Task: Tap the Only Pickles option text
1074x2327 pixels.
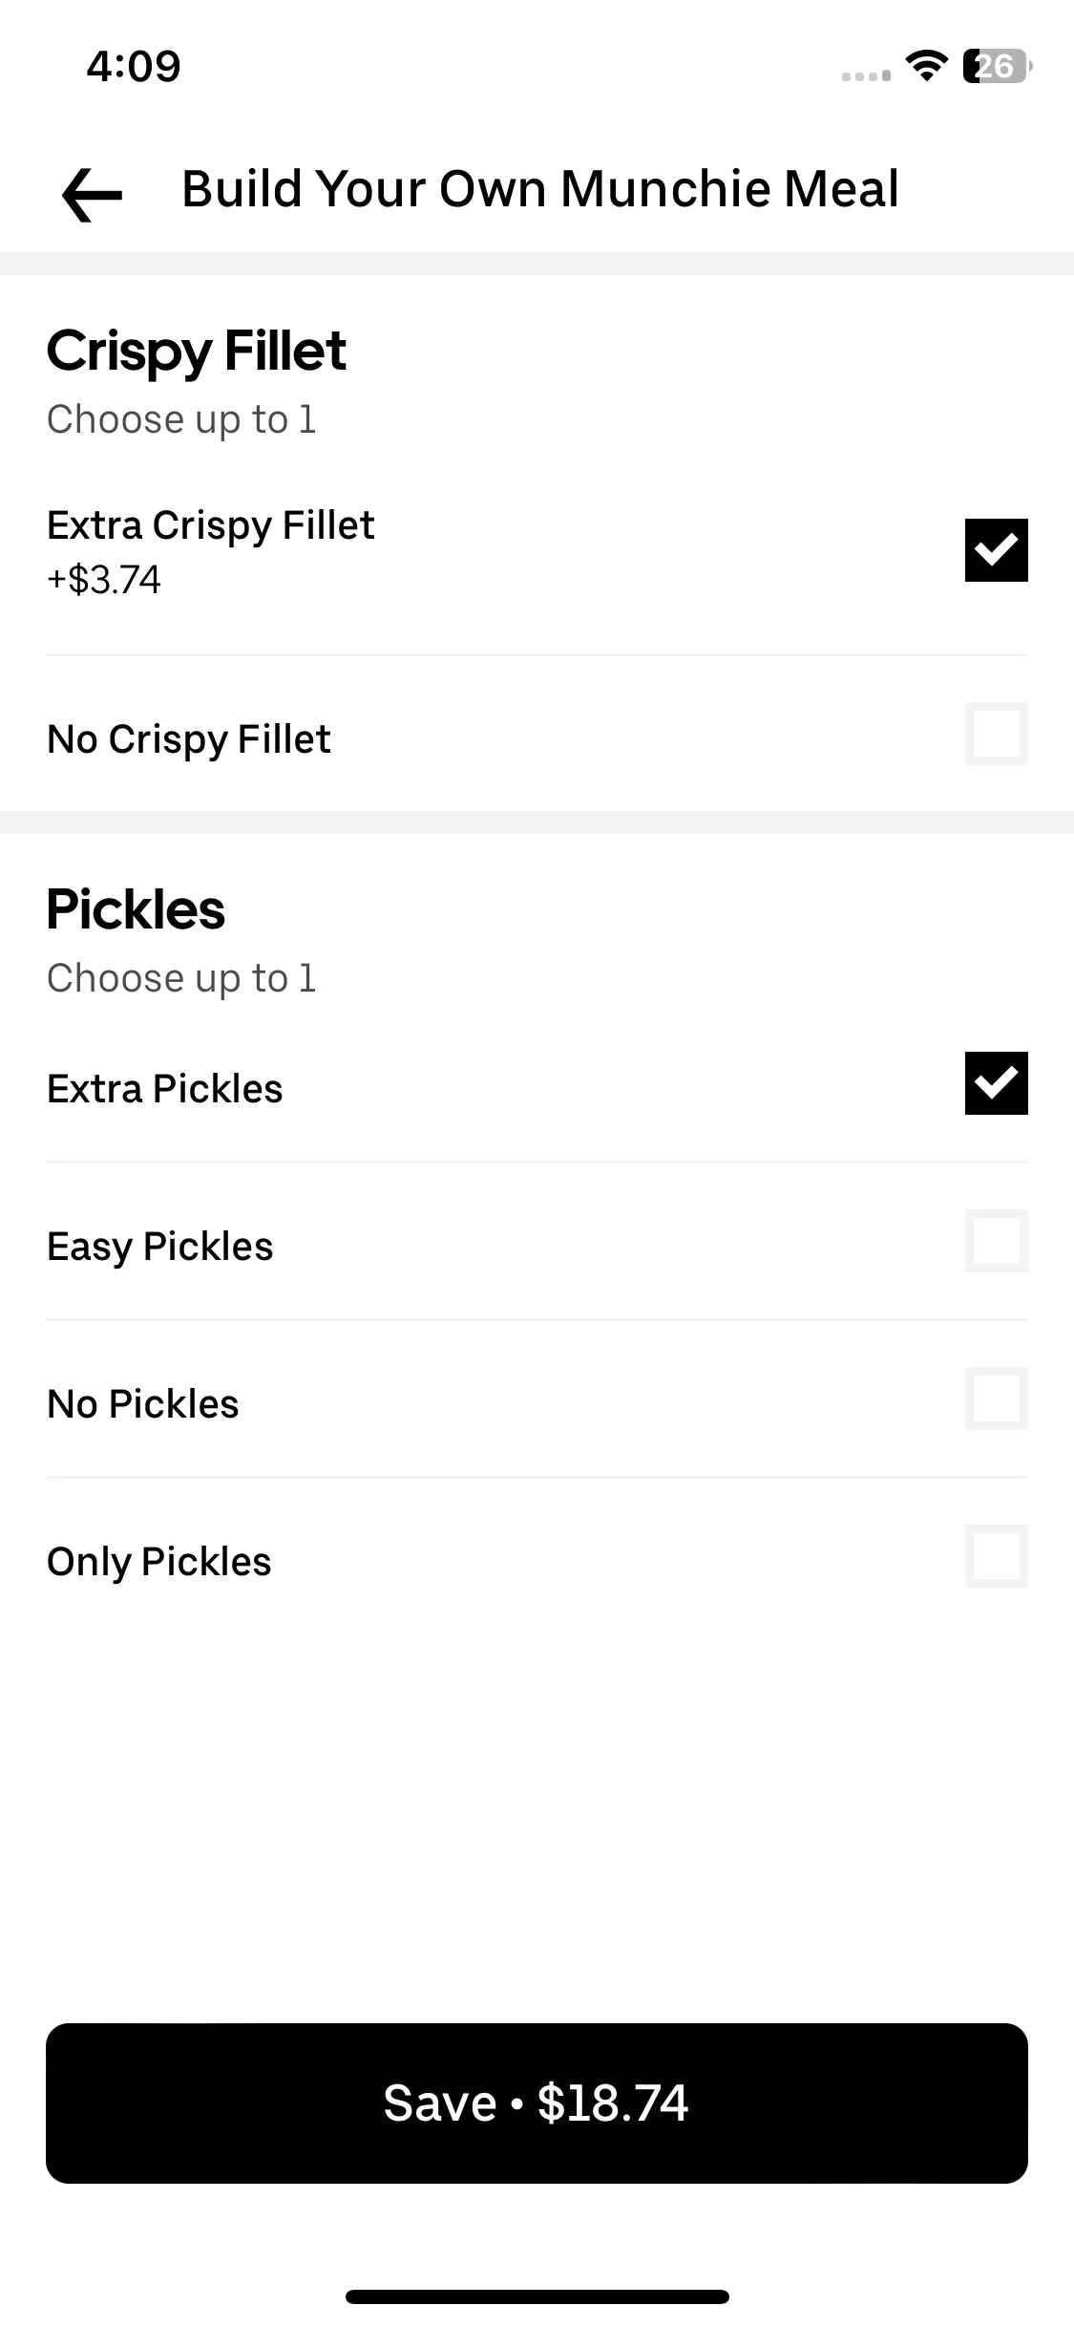Action: click(x=159, y=1563)
